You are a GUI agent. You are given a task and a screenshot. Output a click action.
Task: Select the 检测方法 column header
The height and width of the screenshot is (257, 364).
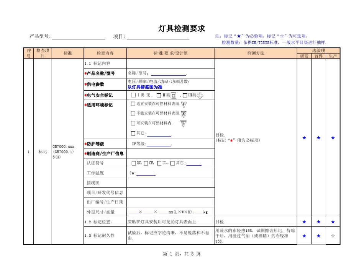[256, 53]
